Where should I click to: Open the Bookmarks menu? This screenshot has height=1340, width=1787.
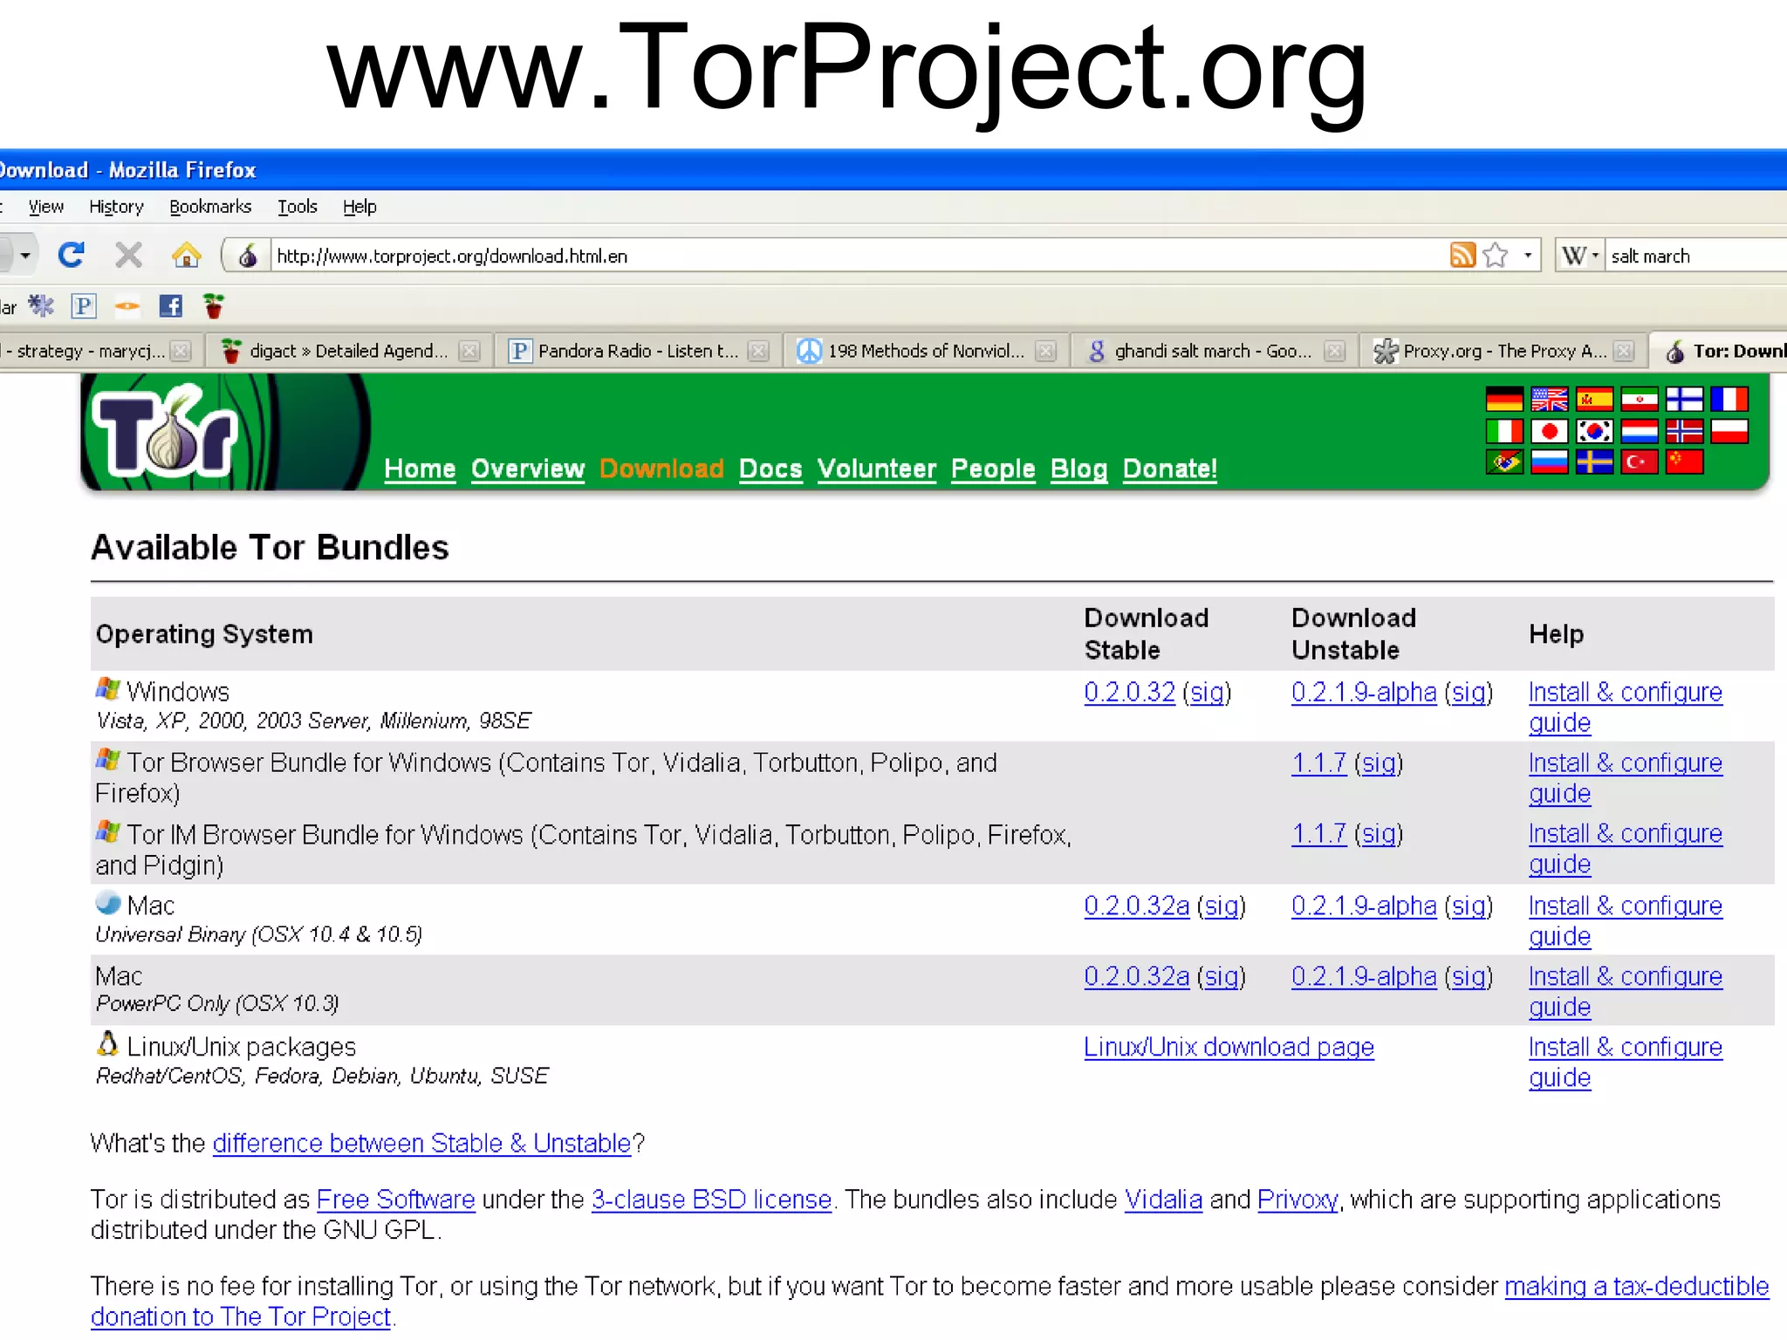point(210,207)
